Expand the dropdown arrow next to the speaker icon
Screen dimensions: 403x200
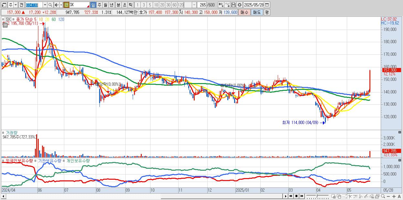click(61, 5)
